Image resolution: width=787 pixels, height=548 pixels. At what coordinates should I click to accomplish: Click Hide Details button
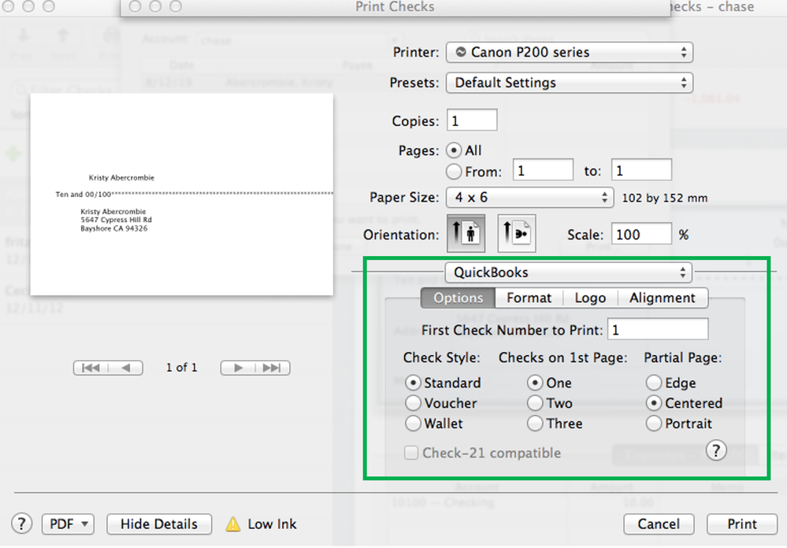159,524
